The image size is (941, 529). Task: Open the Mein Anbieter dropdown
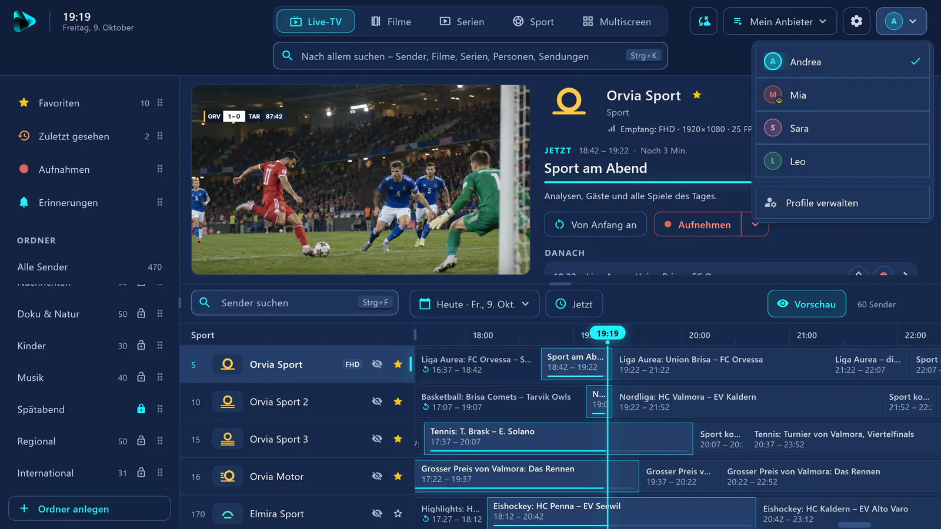point(780,21)
